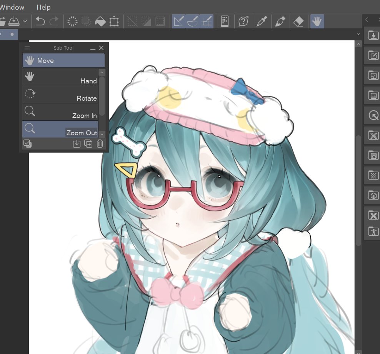Open the upper folder with flower pattern icon

click(373, 135)
